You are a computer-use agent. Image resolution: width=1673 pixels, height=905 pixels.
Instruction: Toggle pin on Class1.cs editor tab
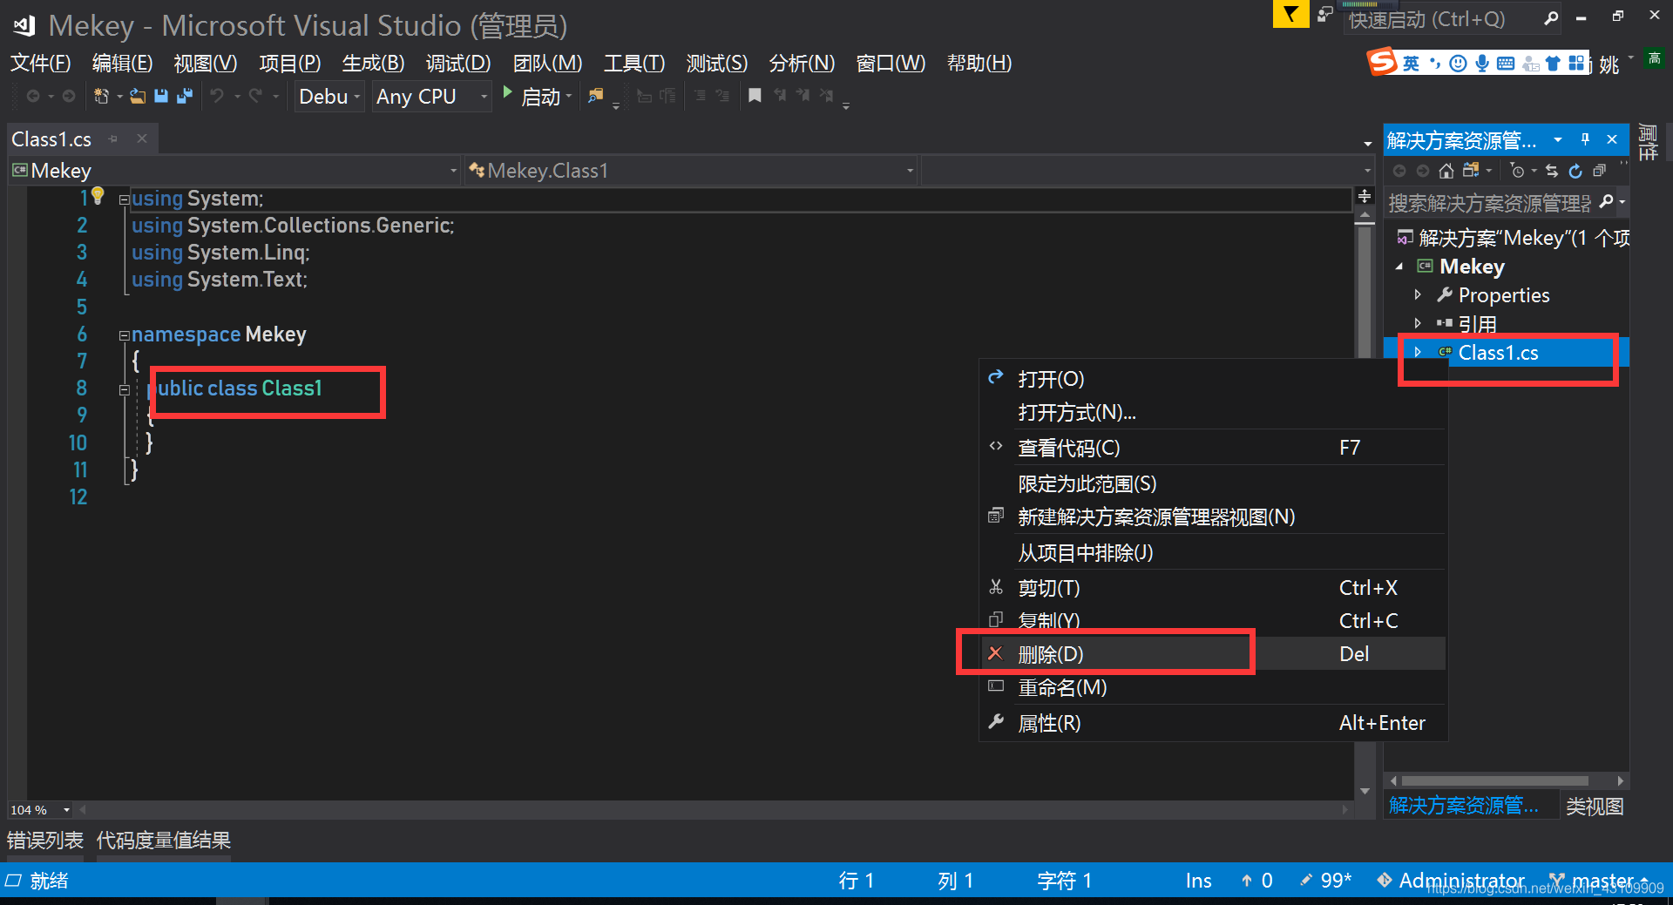tap(112, 138)
